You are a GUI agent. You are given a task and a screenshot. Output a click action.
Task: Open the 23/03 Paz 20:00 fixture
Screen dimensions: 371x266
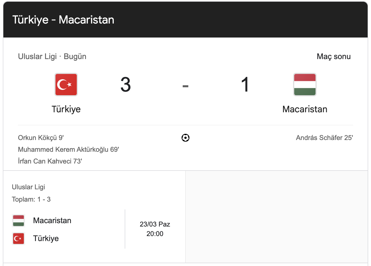pos(155,229)
